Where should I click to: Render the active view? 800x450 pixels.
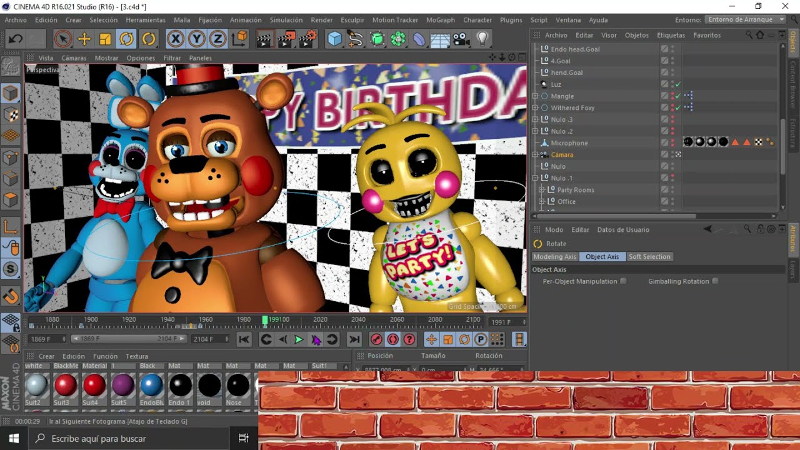click(x=265, y=39)
